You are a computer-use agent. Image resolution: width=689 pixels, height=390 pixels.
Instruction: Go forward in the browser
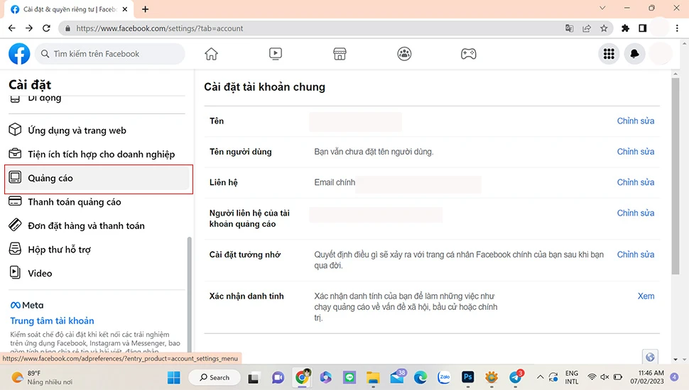click(29, 28)
